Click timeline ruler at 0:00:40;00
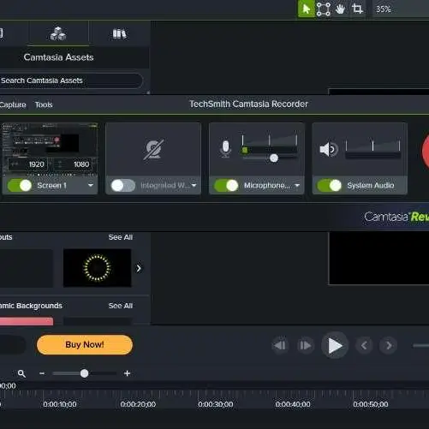429x429 pixels. [293, 404]
